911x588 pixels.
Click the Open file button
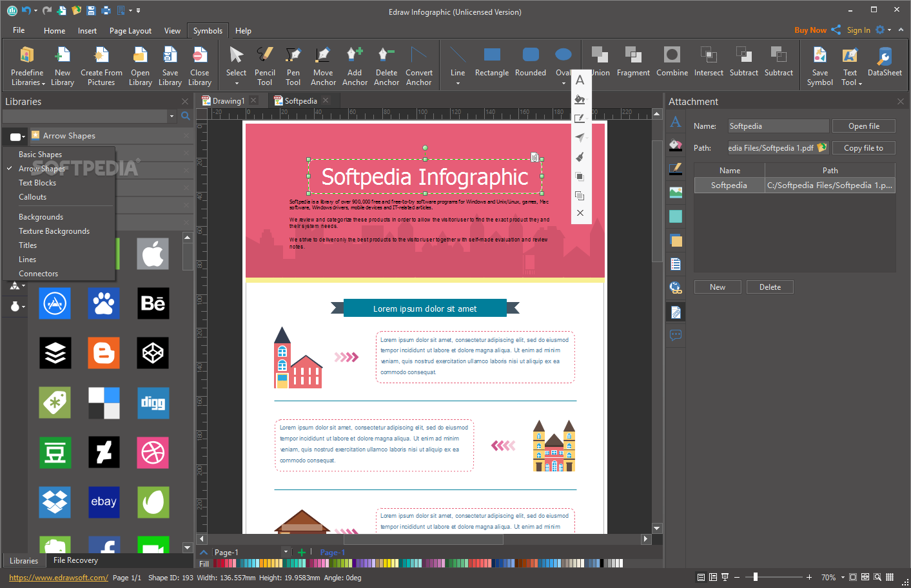[863, 126]
